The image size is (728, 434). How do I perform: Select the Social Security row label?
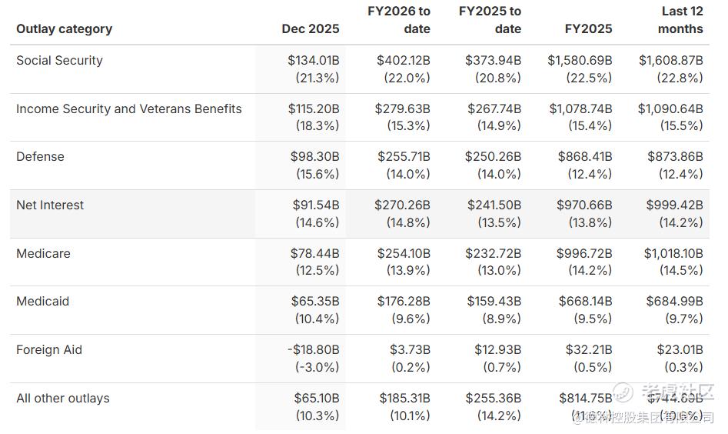coord(59,60)
